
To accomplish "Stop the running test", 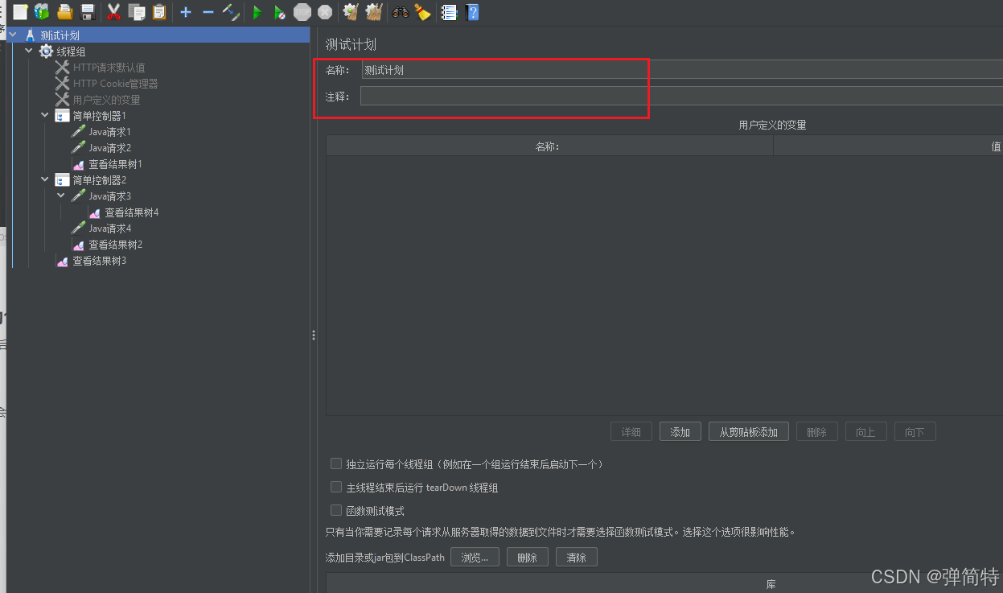I will (302, 12).
